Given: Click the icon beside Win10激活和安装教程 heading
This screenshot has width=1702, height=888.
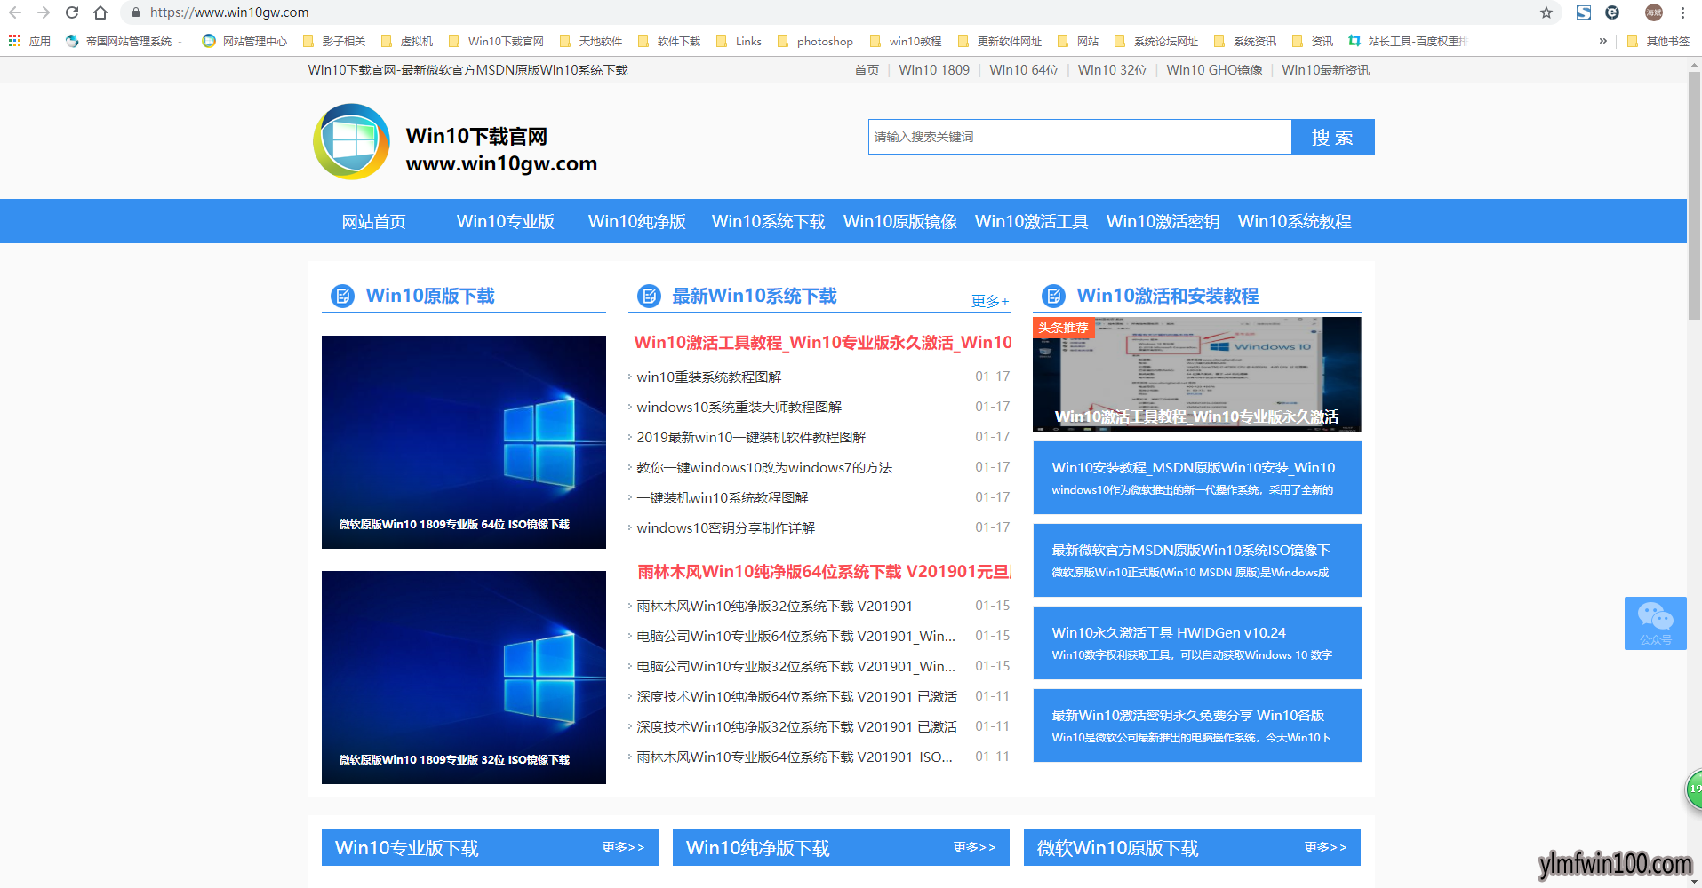Looking at the screenshot, I should 1053,296.
